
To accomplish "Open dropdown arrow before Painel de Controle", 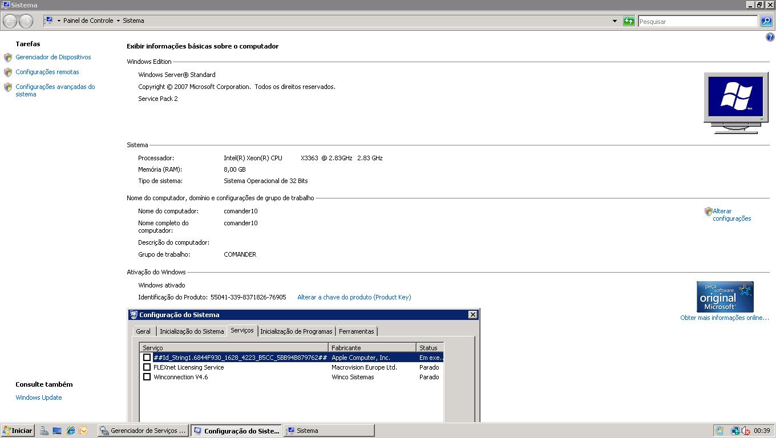I will click(x=59, y=21).
